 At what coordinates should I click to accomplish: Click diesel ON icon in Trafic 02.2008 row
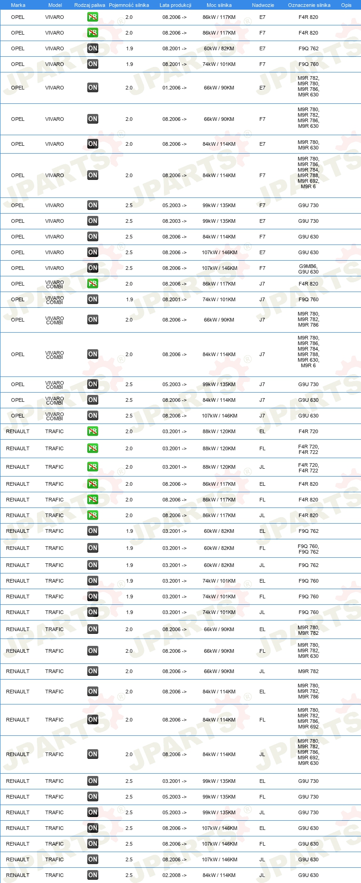93,875
